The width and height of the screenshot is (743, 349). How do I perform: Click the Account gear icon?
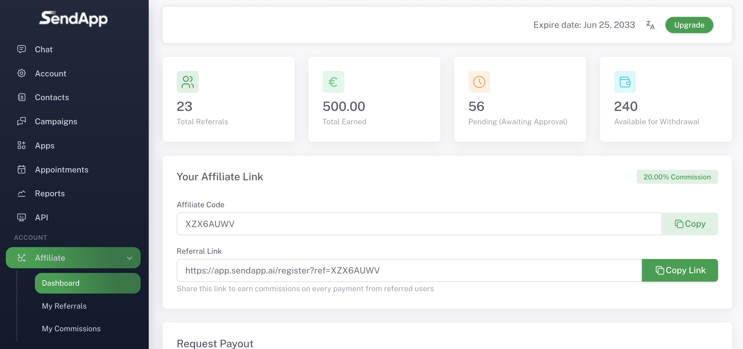click(21, 73)
